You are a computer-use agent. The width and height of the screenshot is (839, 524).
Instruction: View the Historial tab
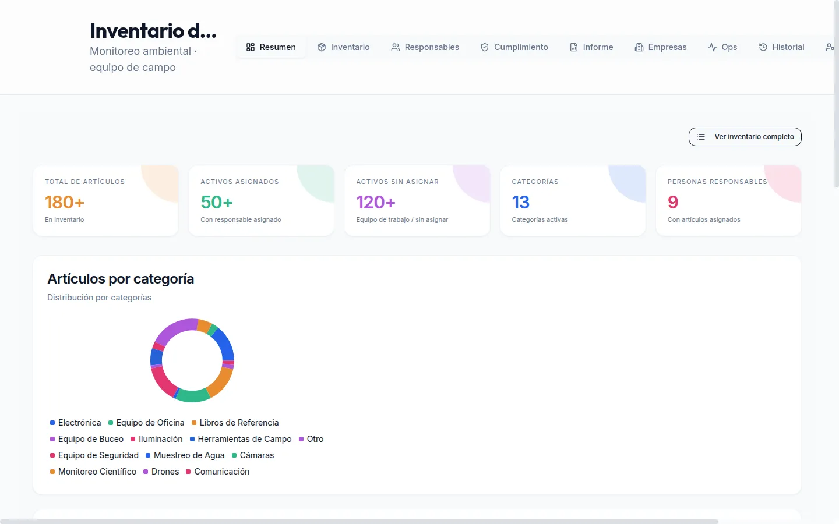782,47
